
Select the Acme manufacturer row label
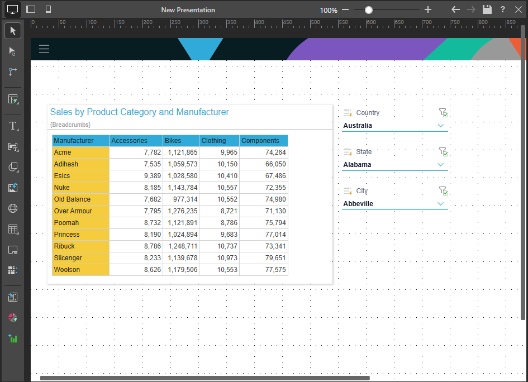click(81, 152)
